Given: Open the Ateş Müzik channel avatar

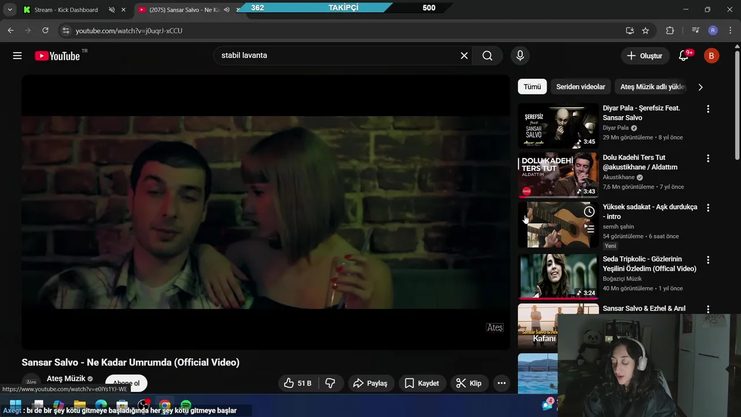Looking at the screenshot, I should tap(31, 383).
